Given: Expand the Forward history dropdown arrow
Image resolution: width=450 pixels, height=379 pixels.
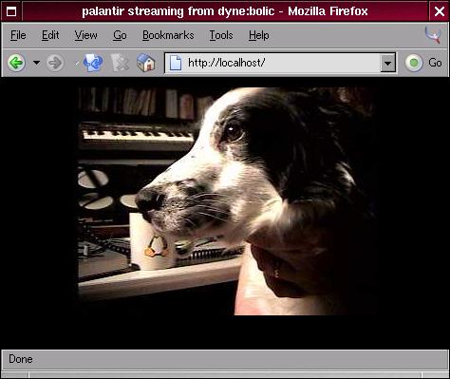Looking at the screenshot, I should coord(76,63).
